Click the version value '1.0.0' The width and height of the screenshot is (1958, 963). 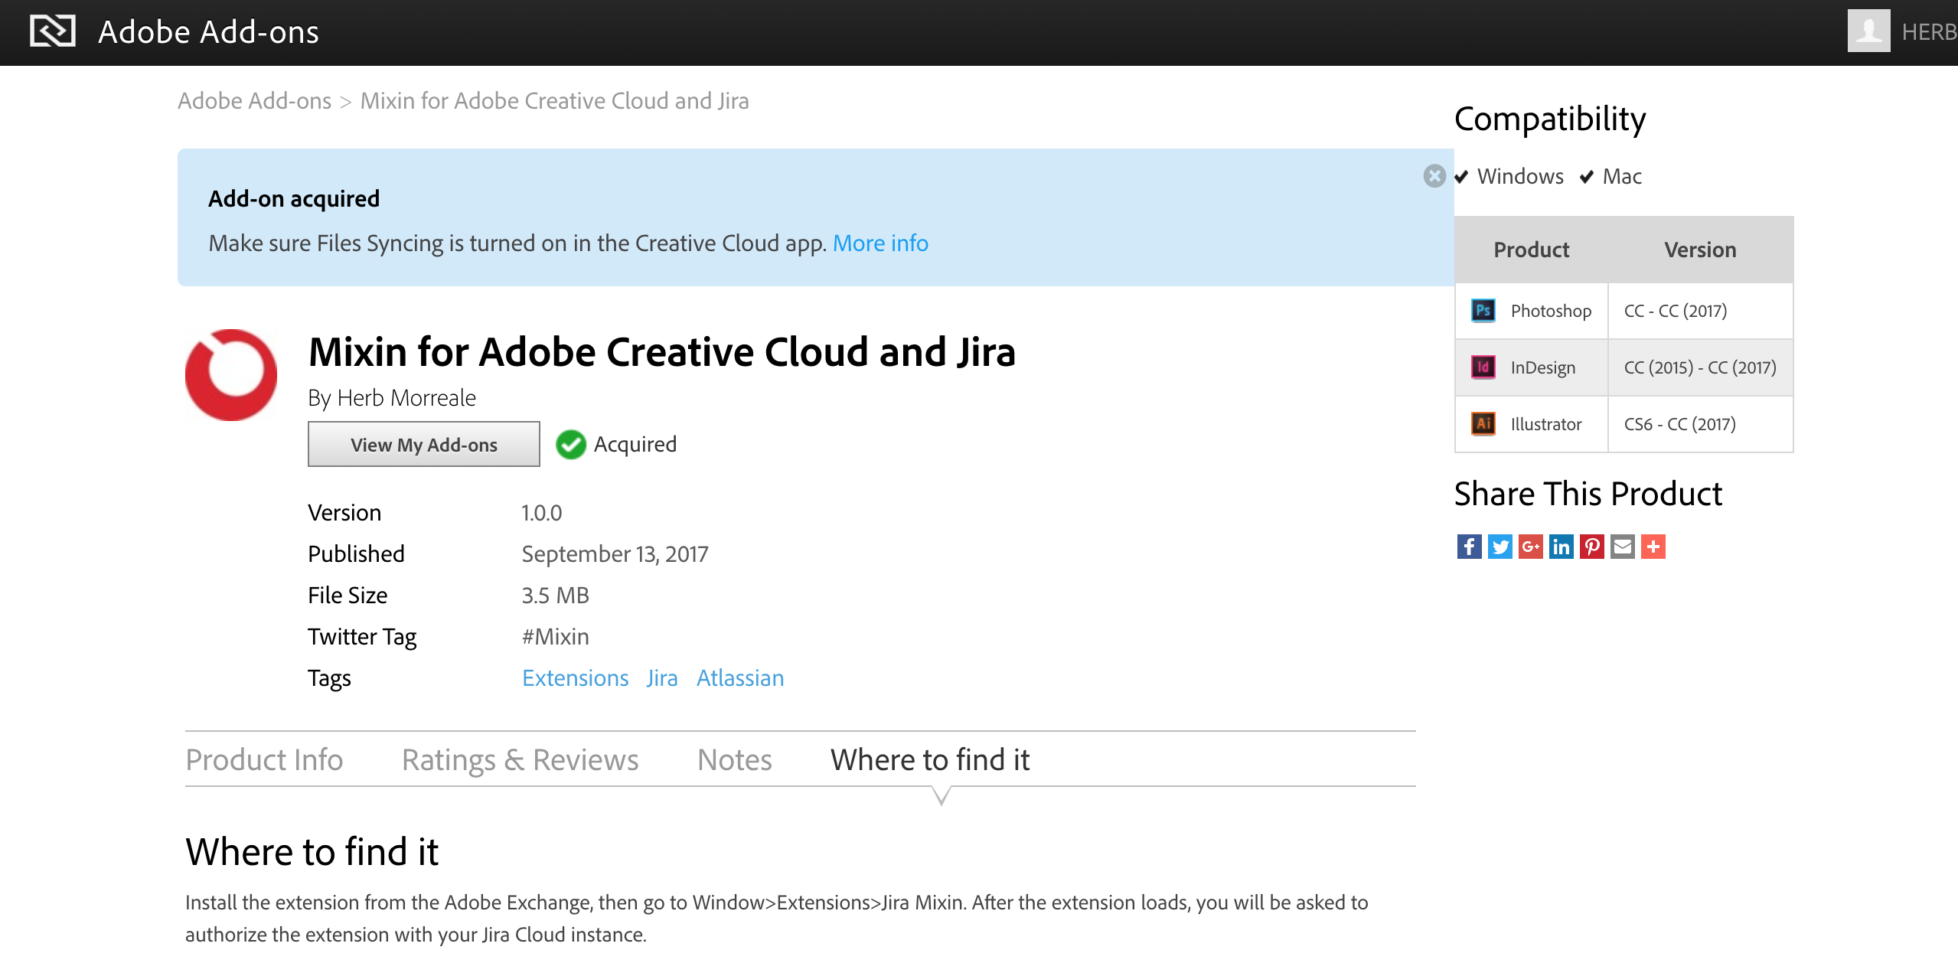point(542,513)
